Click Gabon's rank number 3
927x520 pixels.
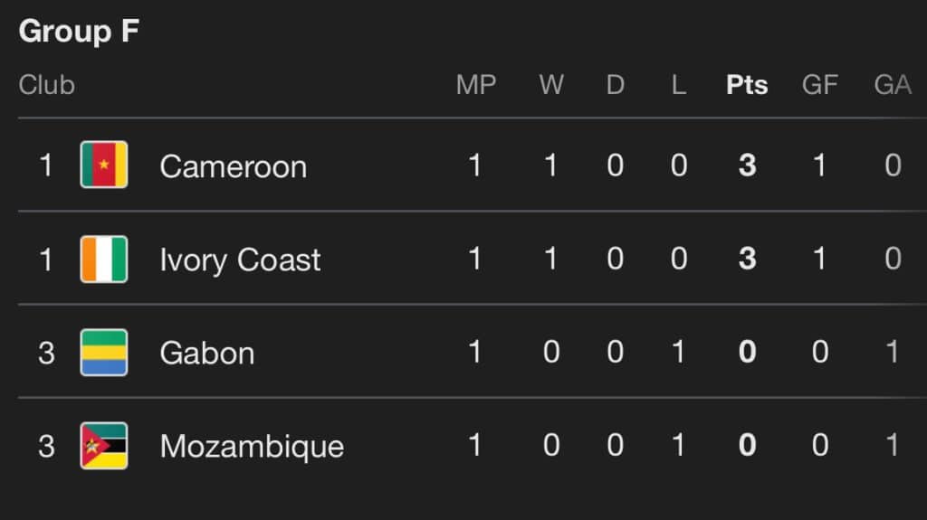tap(46, 353)
